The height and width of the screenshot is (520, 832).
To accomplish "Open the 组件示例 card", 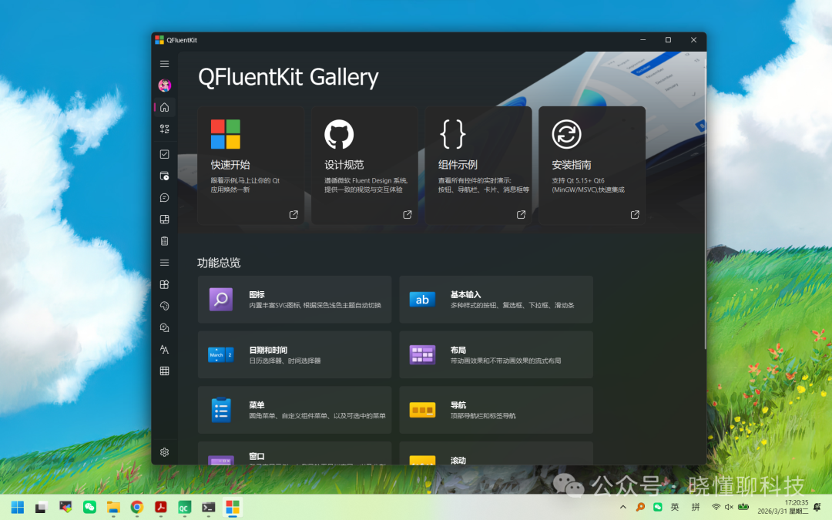I will [478, 165].
